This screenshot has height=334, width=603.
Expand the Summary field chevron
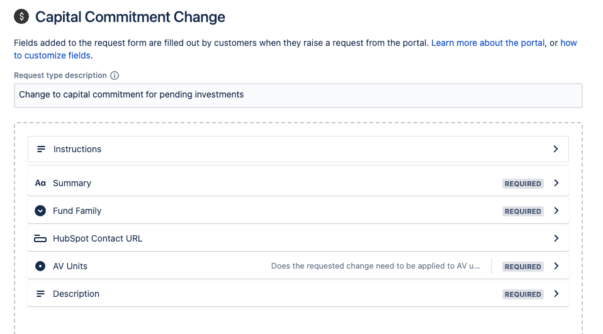556,183
